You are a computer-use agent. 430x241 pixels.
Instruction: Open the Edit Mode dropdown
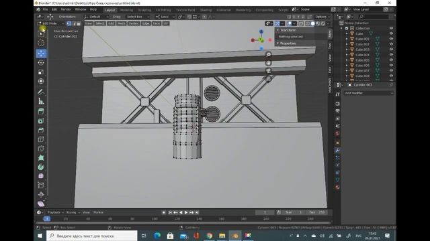click(51, 23)
